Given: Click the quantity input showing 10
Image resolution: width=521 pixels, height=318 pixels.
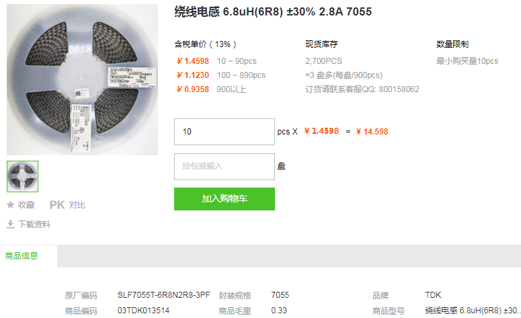Looking at the screenshot, I should coord(225,132).
